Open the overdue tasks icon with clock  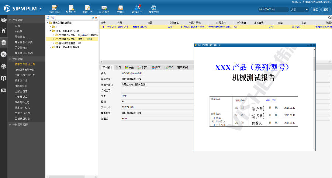87,8
